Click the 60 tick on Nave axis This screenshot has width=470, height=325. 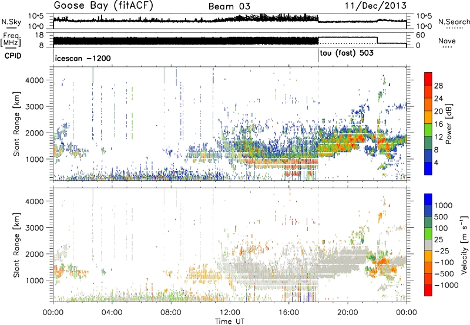coord(421,35)
